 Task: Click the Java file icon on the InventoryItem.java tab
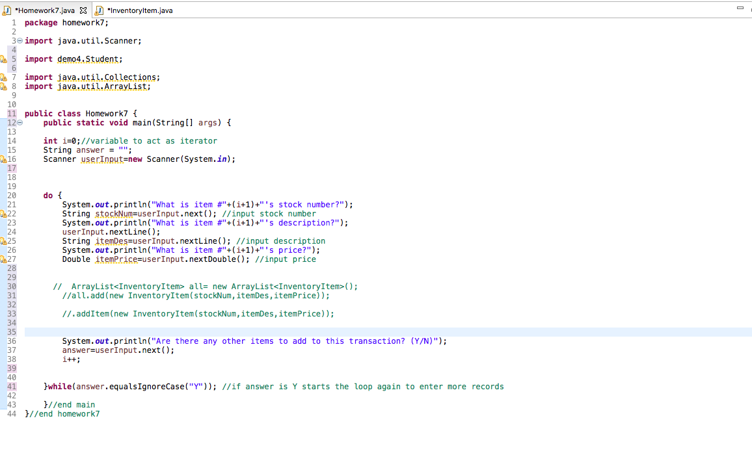click(x=99, y=10)
